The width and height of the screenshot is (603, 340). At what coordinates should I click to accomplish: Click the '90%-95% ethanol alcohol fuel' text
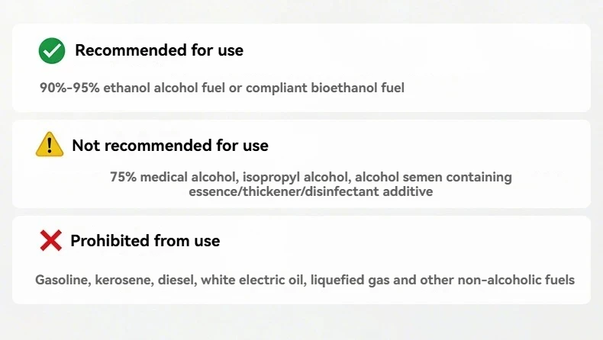[132, 88]
